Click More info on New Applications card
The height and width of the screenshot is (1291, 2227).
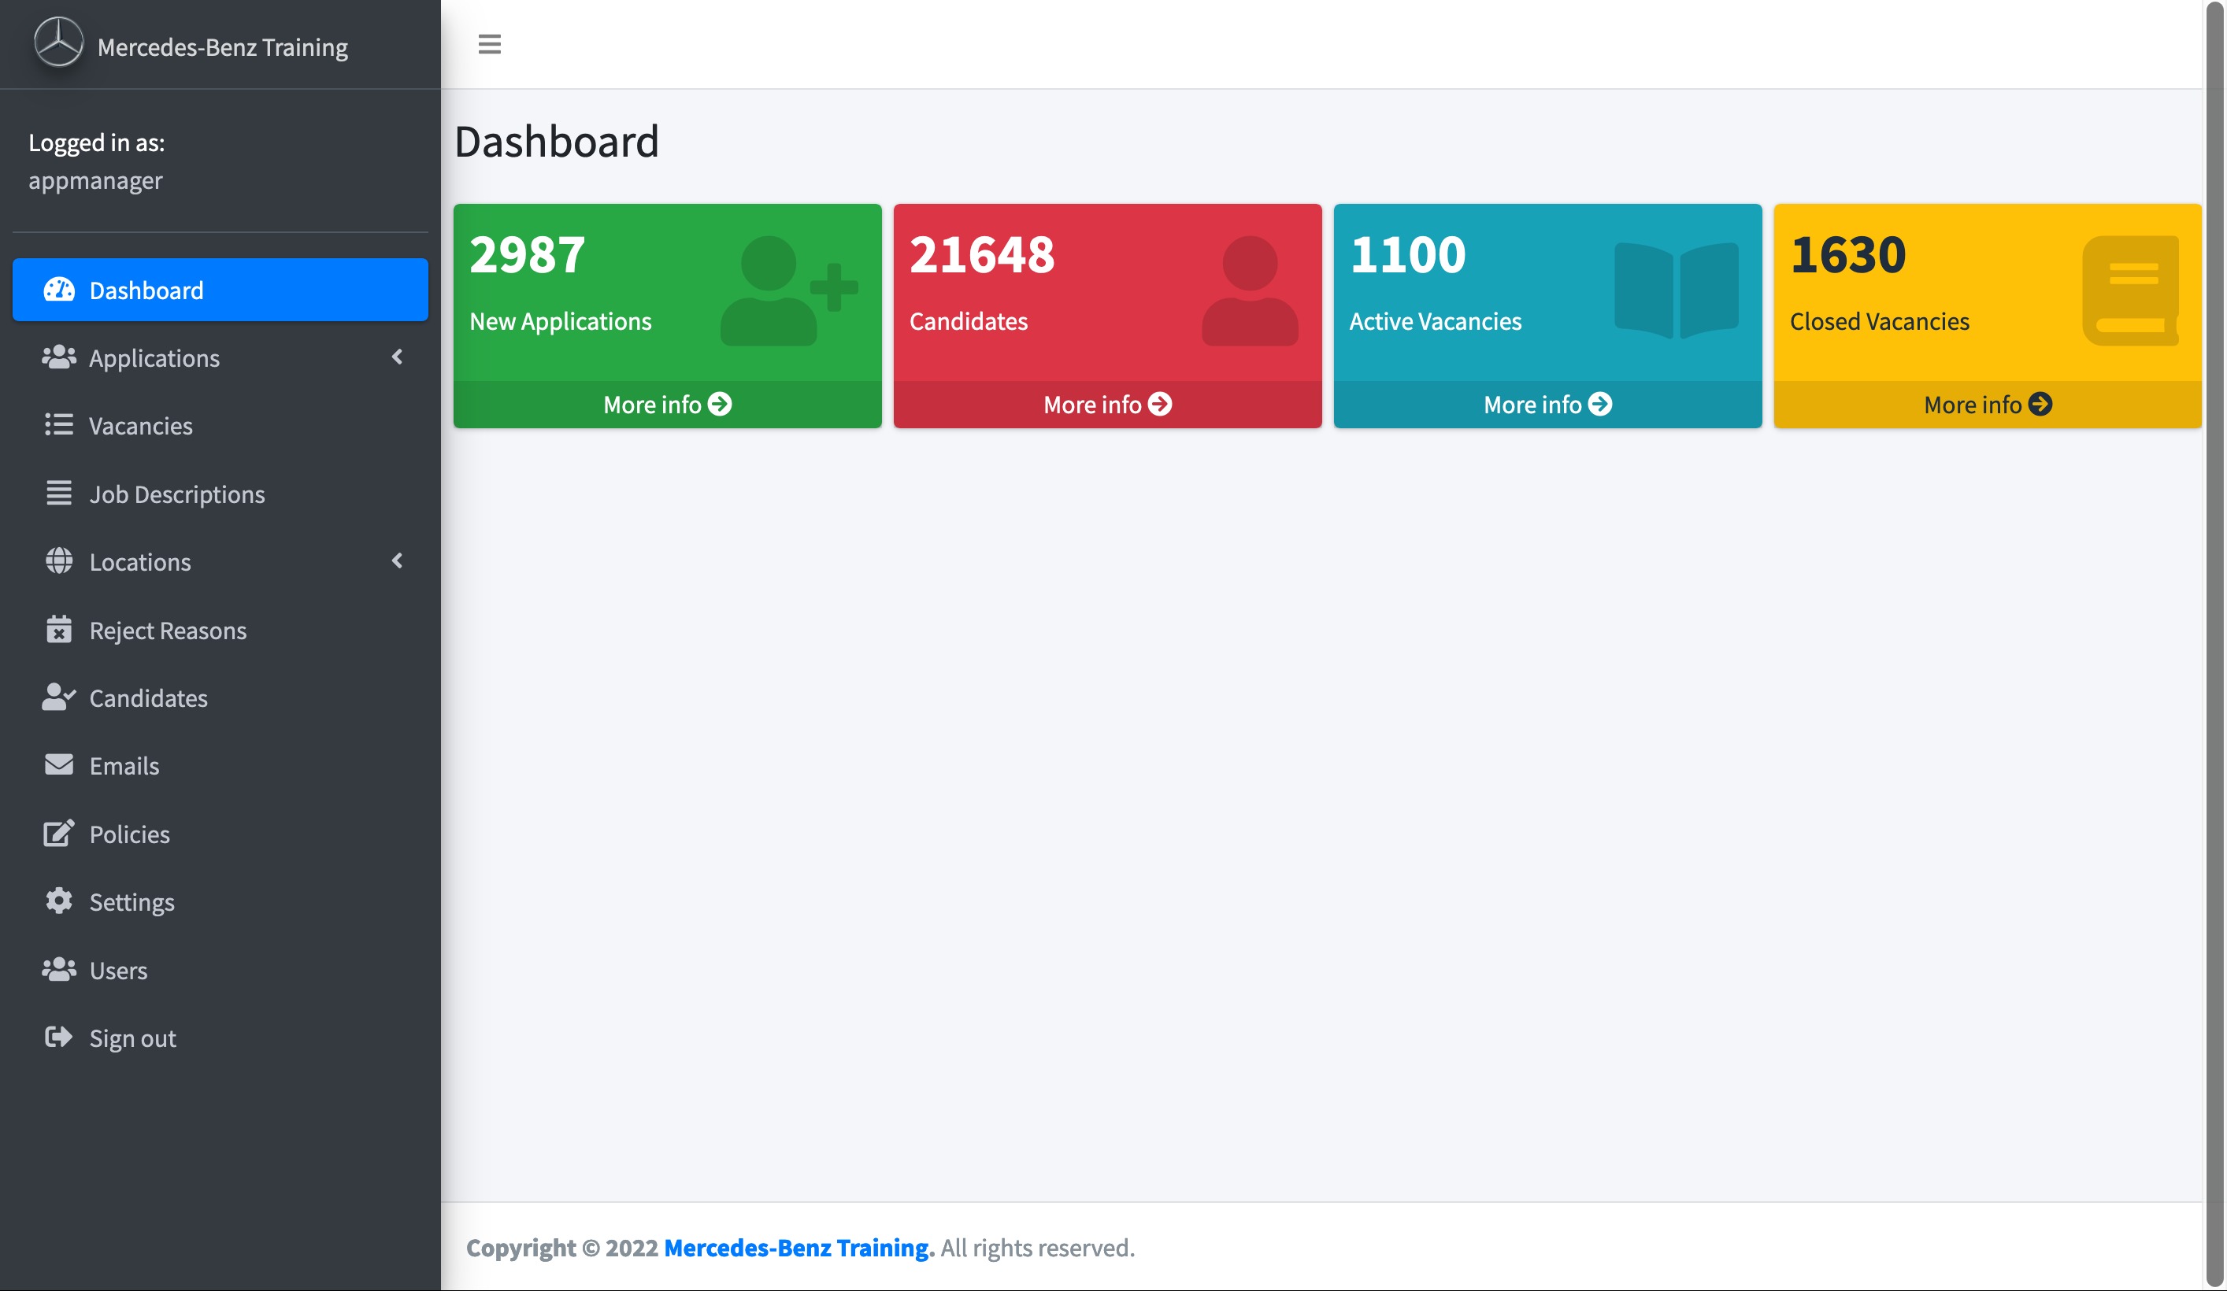click(x=667, y=405)
